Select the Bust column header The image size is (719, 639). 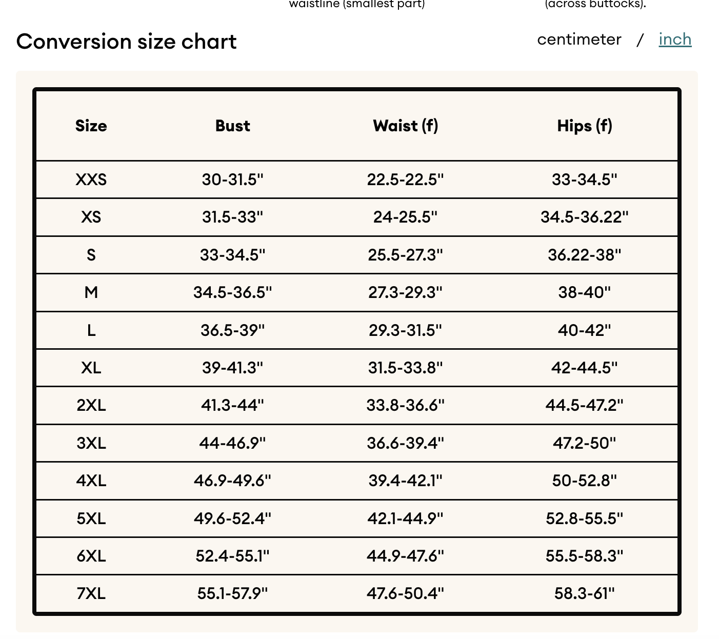(233, 126)
